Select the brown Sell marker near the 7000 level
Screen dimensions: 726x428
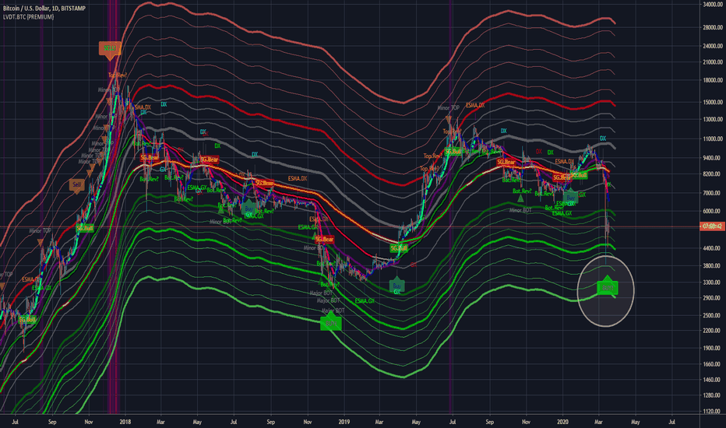point(76,185)
